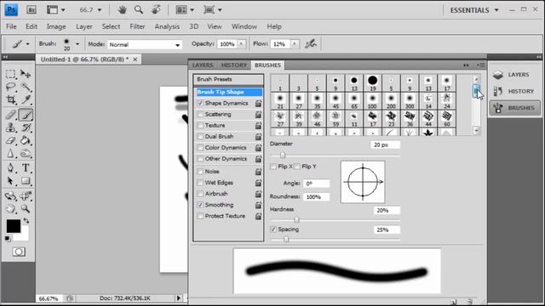
Task: Enable Texture checkbox
Action: pos(200,125)
